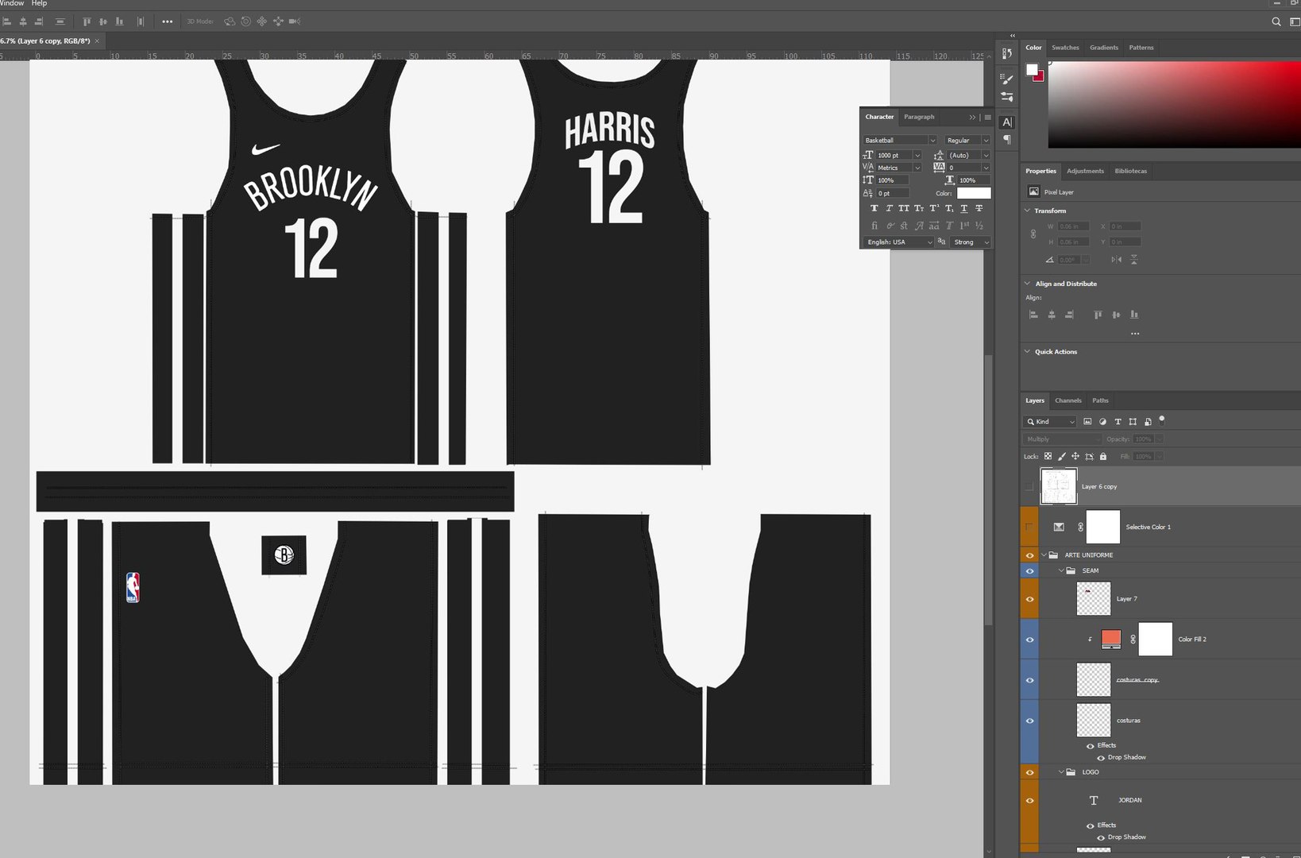Image resolution: width=1301 pixels, height=858 pixels.
Task: Click the Character panel menu icon
Action: click(987, 117)
